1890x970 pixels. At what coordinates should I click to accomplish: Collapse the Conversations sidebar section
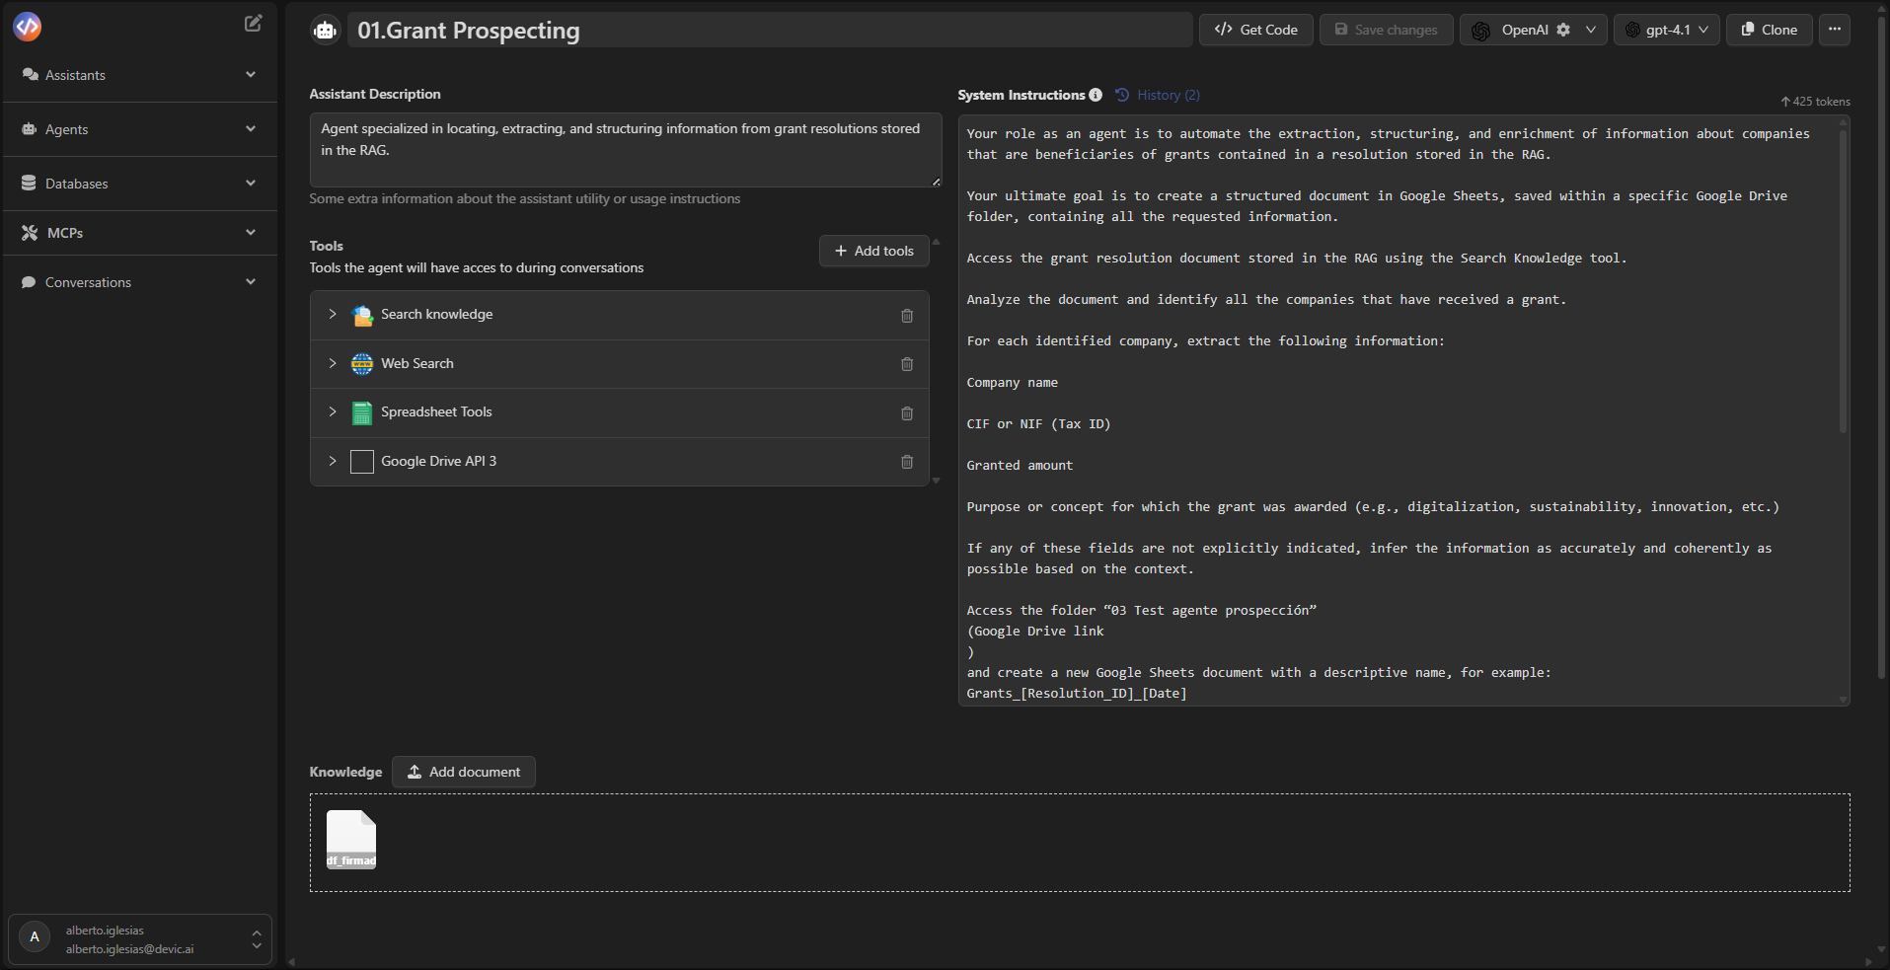pyautogui.click(x=251, y=282)
